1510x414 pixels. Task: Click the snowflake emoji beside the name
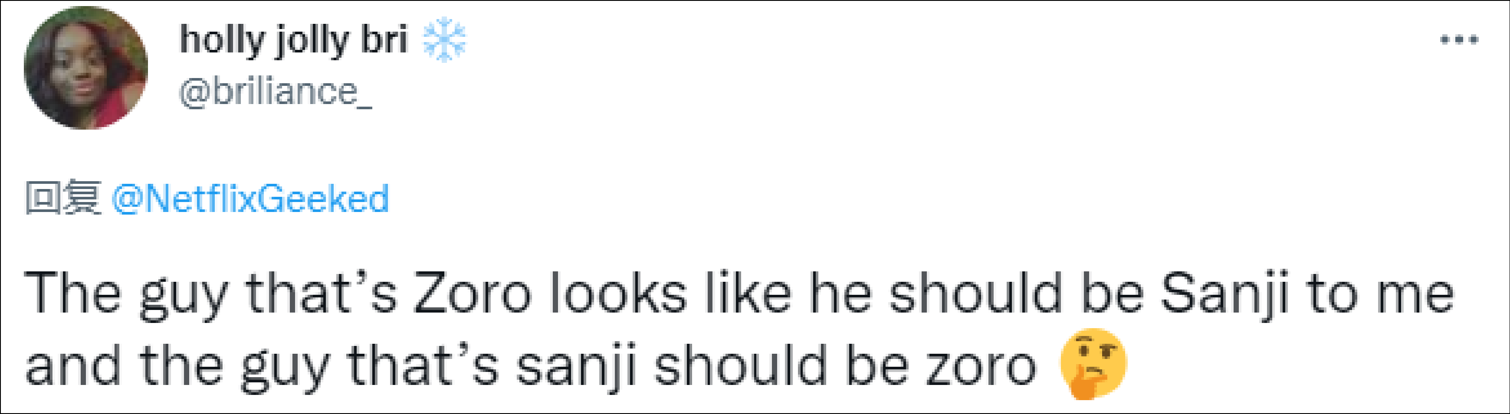click(x=444, y=40)
